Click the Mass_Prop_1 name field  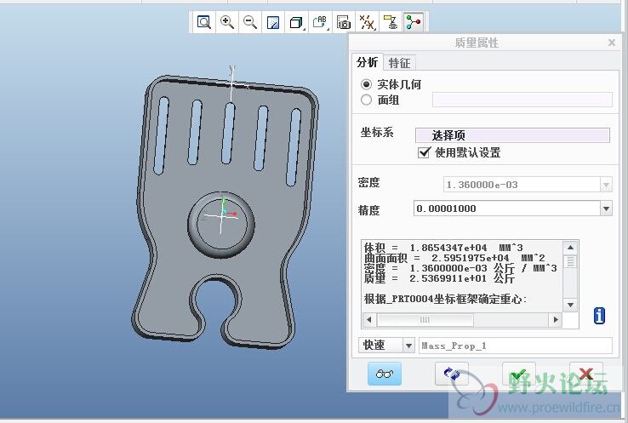[516, 346]
